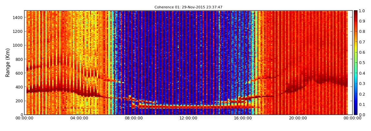Click the y-axis tick label '200'
Viewport: 371px width, 131px height.
pyautogui.click(x=19, y=101)
